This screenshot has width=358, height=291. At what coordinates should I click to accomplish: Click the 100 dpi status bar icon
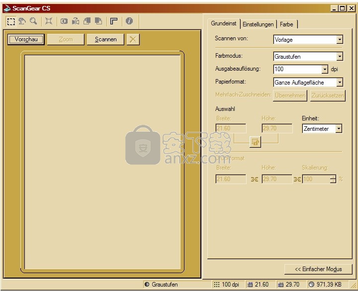[x=216, y=285]
